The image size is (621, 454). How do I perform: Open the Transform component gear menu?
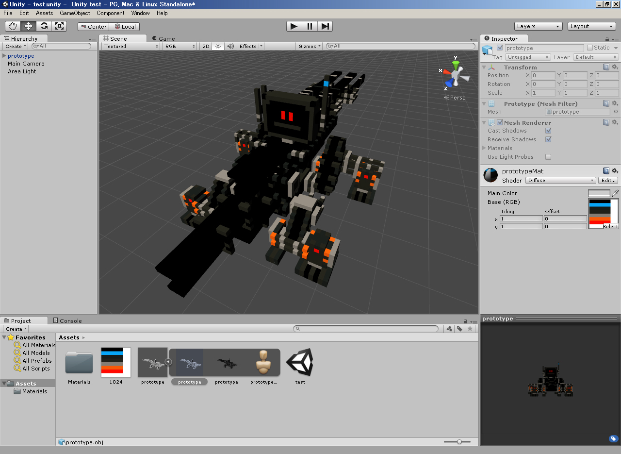click(615, 67)
